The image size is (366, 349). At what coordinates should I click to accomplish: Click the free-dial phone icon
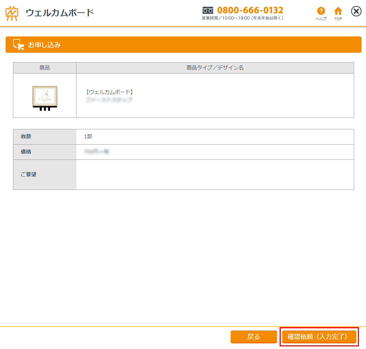(x=208, y=10)
